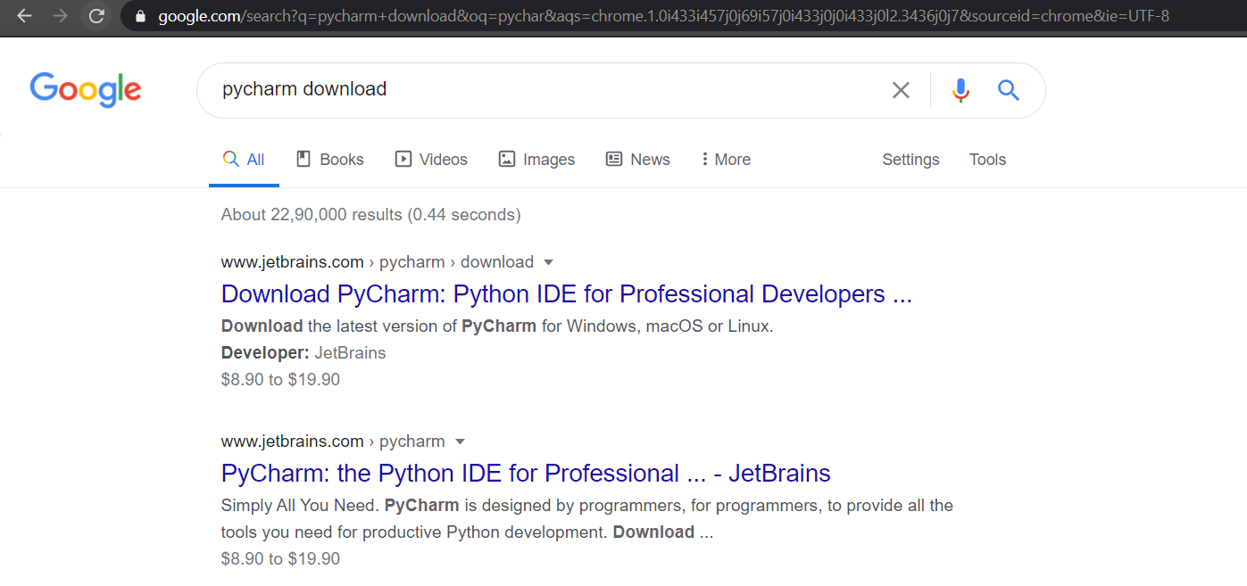Expand dropdown arrow next to pycharm › download
Image resolution: width=1247 pixels, height=586 pixels.
[x=549, y=262]
